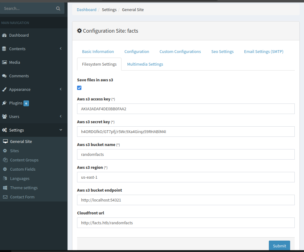Viewport: 304px width, 252px height.
Task: Open the Basic Information tab
Action: [98, 51]
